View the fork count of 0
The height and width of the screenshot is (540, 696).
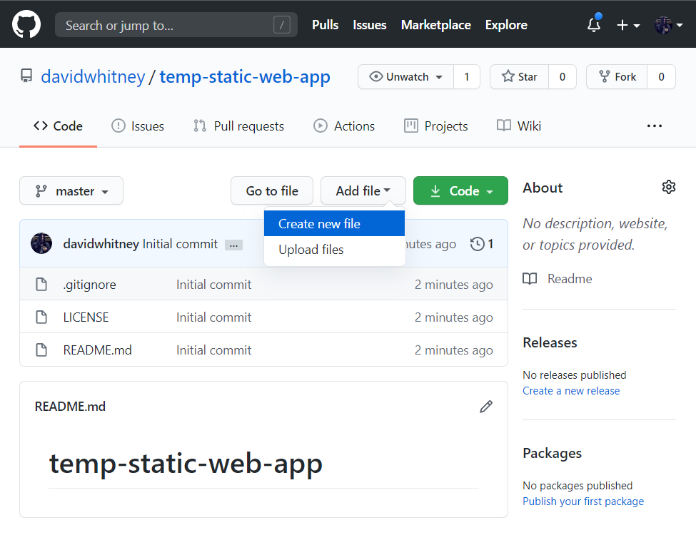pos(661,77)
